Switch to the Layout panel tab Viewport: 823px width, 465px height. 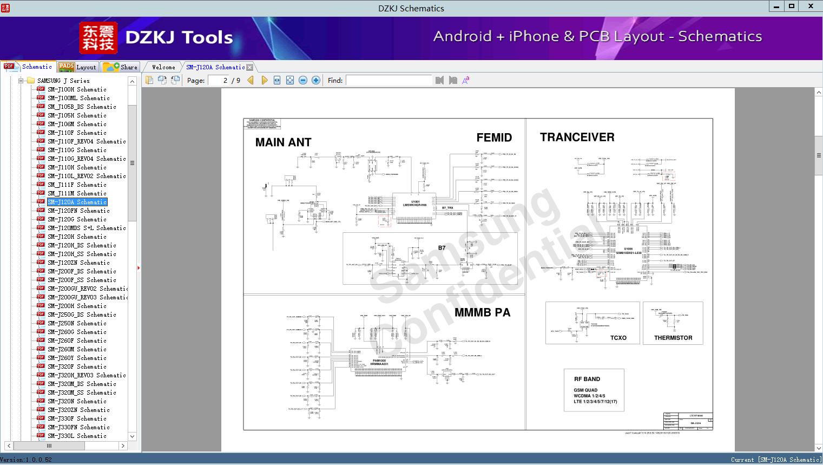click(x=77, y=67)
